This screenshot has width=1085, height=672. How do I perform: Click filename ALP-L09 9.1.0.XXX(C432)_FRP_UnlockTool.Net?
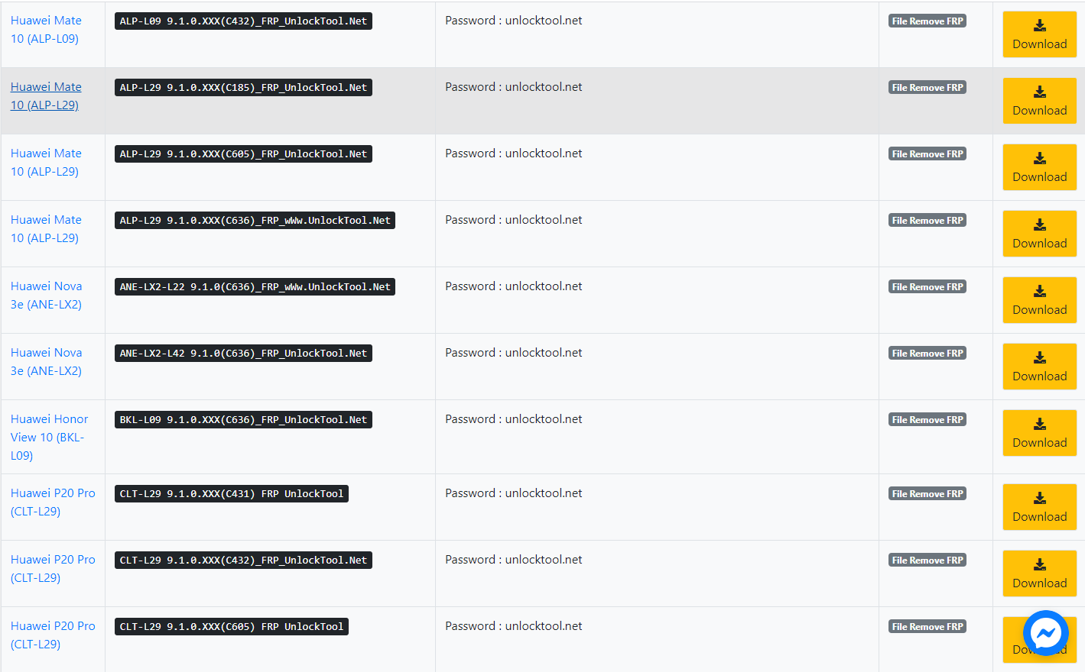(x=243, y=21)
